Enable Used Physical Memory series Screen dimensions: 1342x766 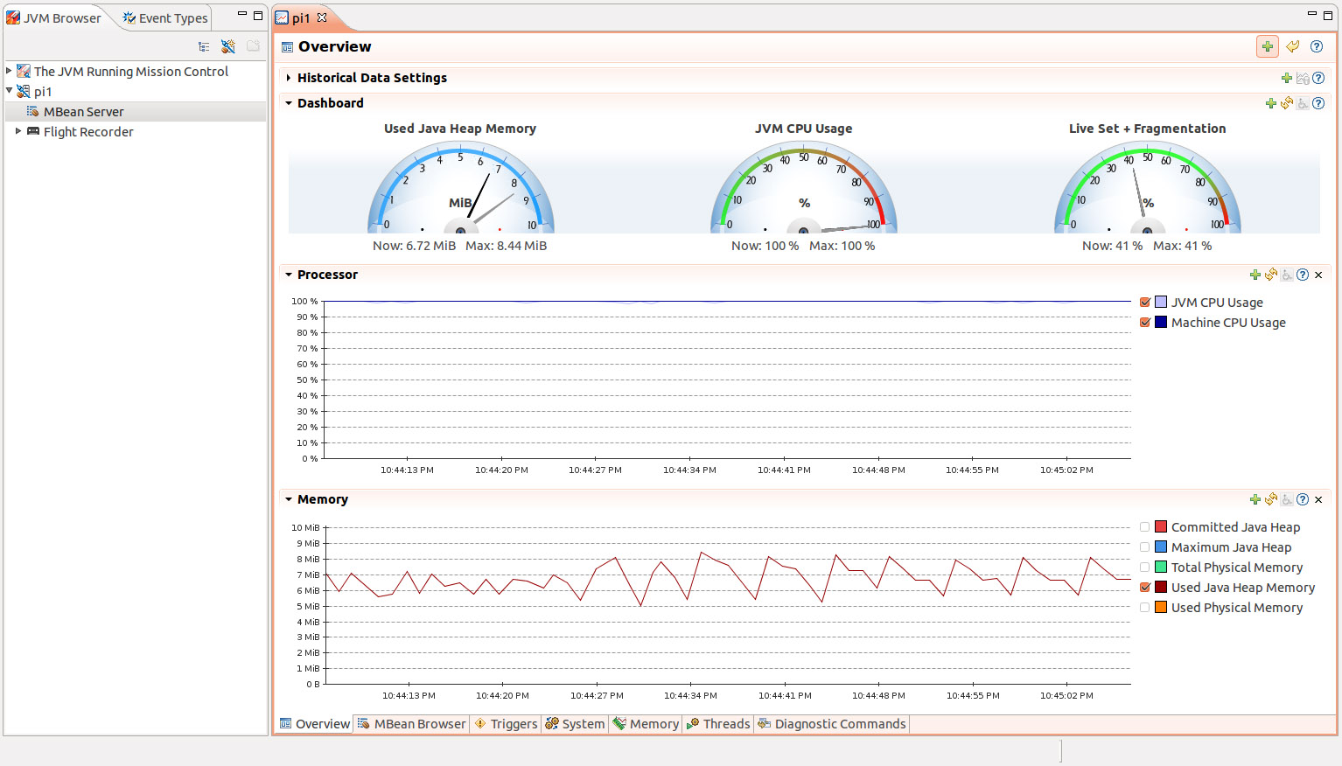pyautogui.click(x=1145, y=608)
